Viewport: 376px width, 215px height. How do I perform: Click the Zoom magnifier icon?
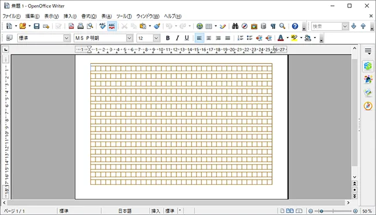tap(282, 26)
